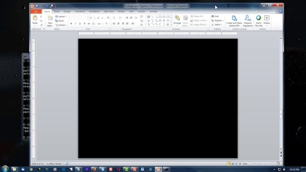Click the Cut scissors icon
This screenshot has height=172, width=306.
(41, 17)
